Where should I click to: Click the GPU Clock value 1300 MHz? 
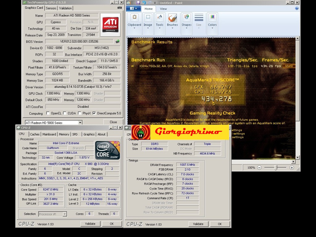point(53,93)
